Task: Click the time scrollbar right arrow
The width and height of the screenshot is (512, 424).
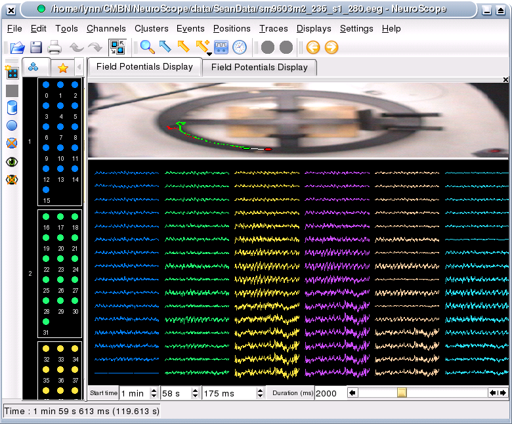Action: 503,393
